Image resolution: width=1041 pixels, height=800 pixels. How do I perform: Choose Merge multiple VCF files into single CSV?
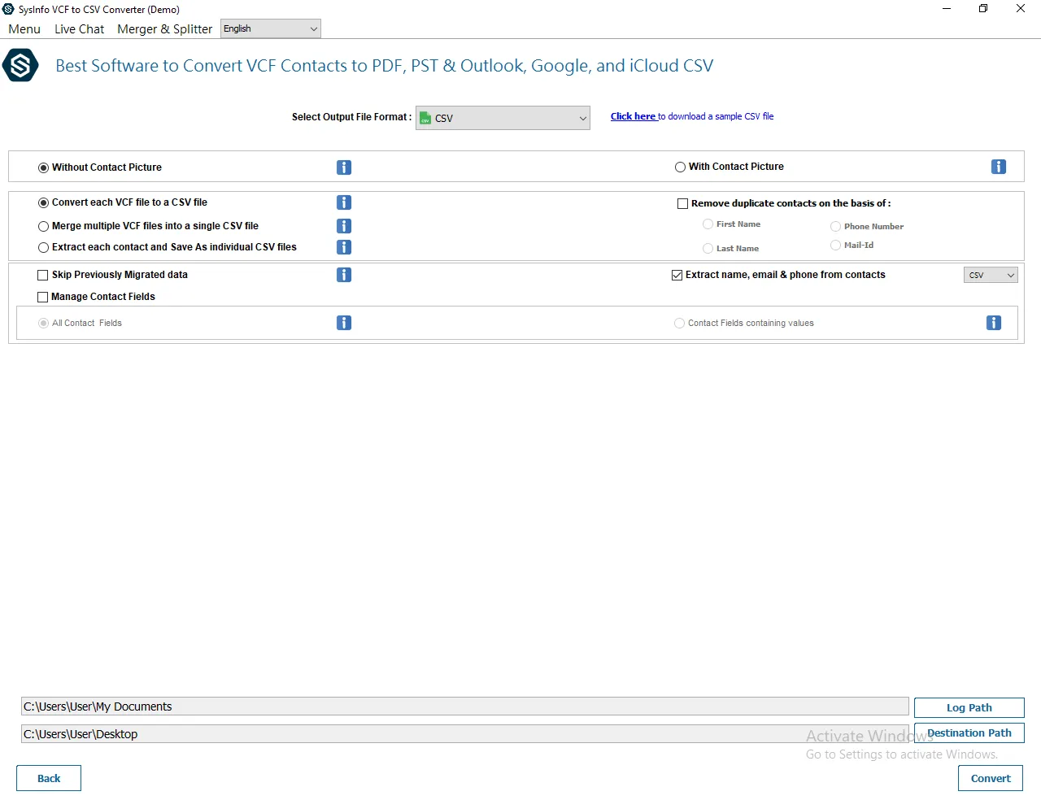pyautogui.click(x=44, y=226)
